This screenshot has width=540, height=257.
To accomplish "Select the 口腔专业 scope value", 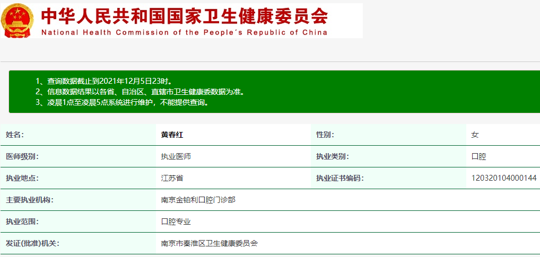I will click(176, 221).
